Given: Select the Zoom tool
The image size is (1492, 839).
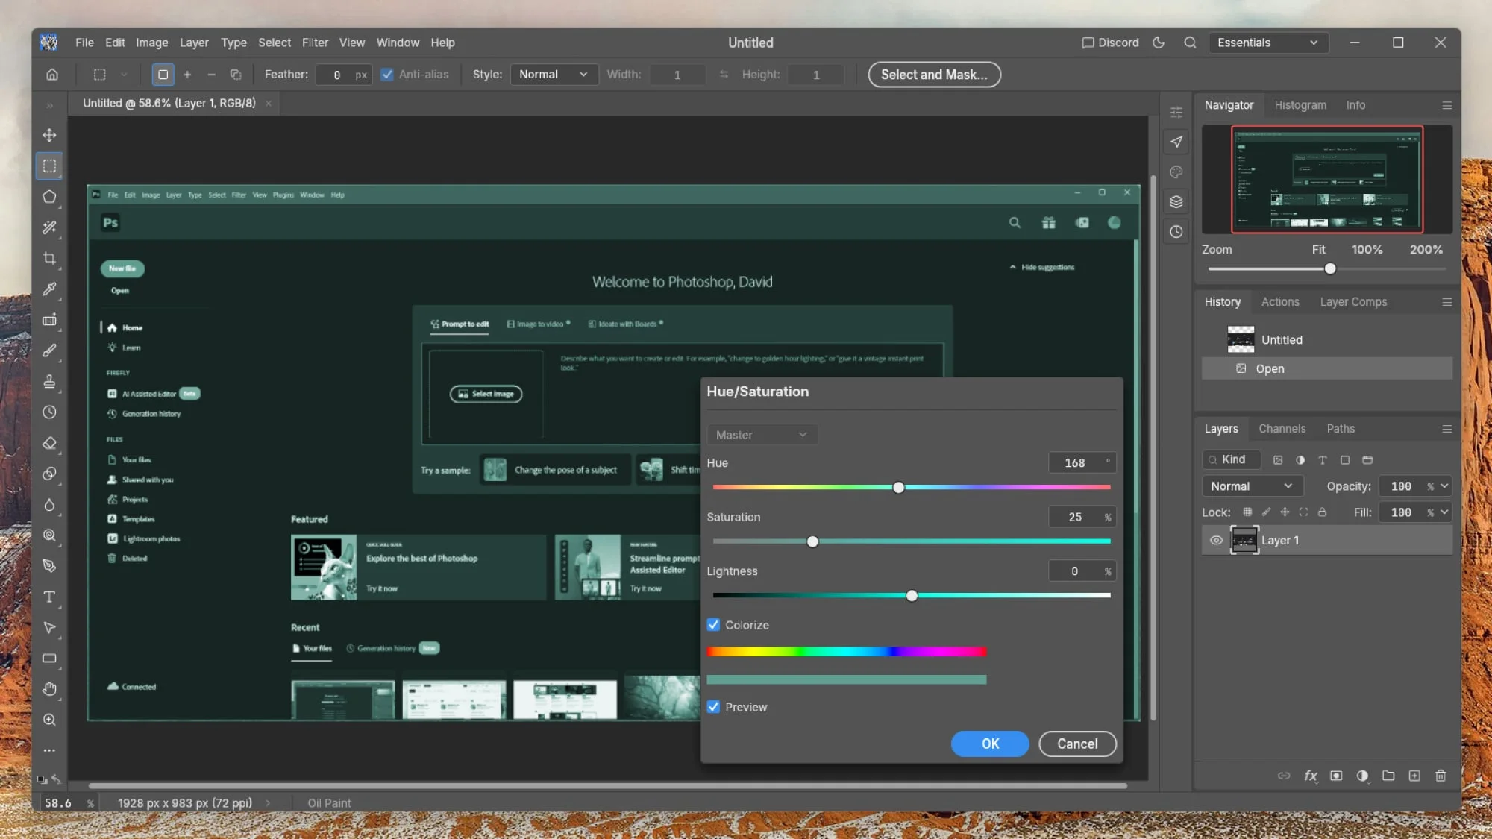Looking at the screenshot, I should click(x=49, y=720).
